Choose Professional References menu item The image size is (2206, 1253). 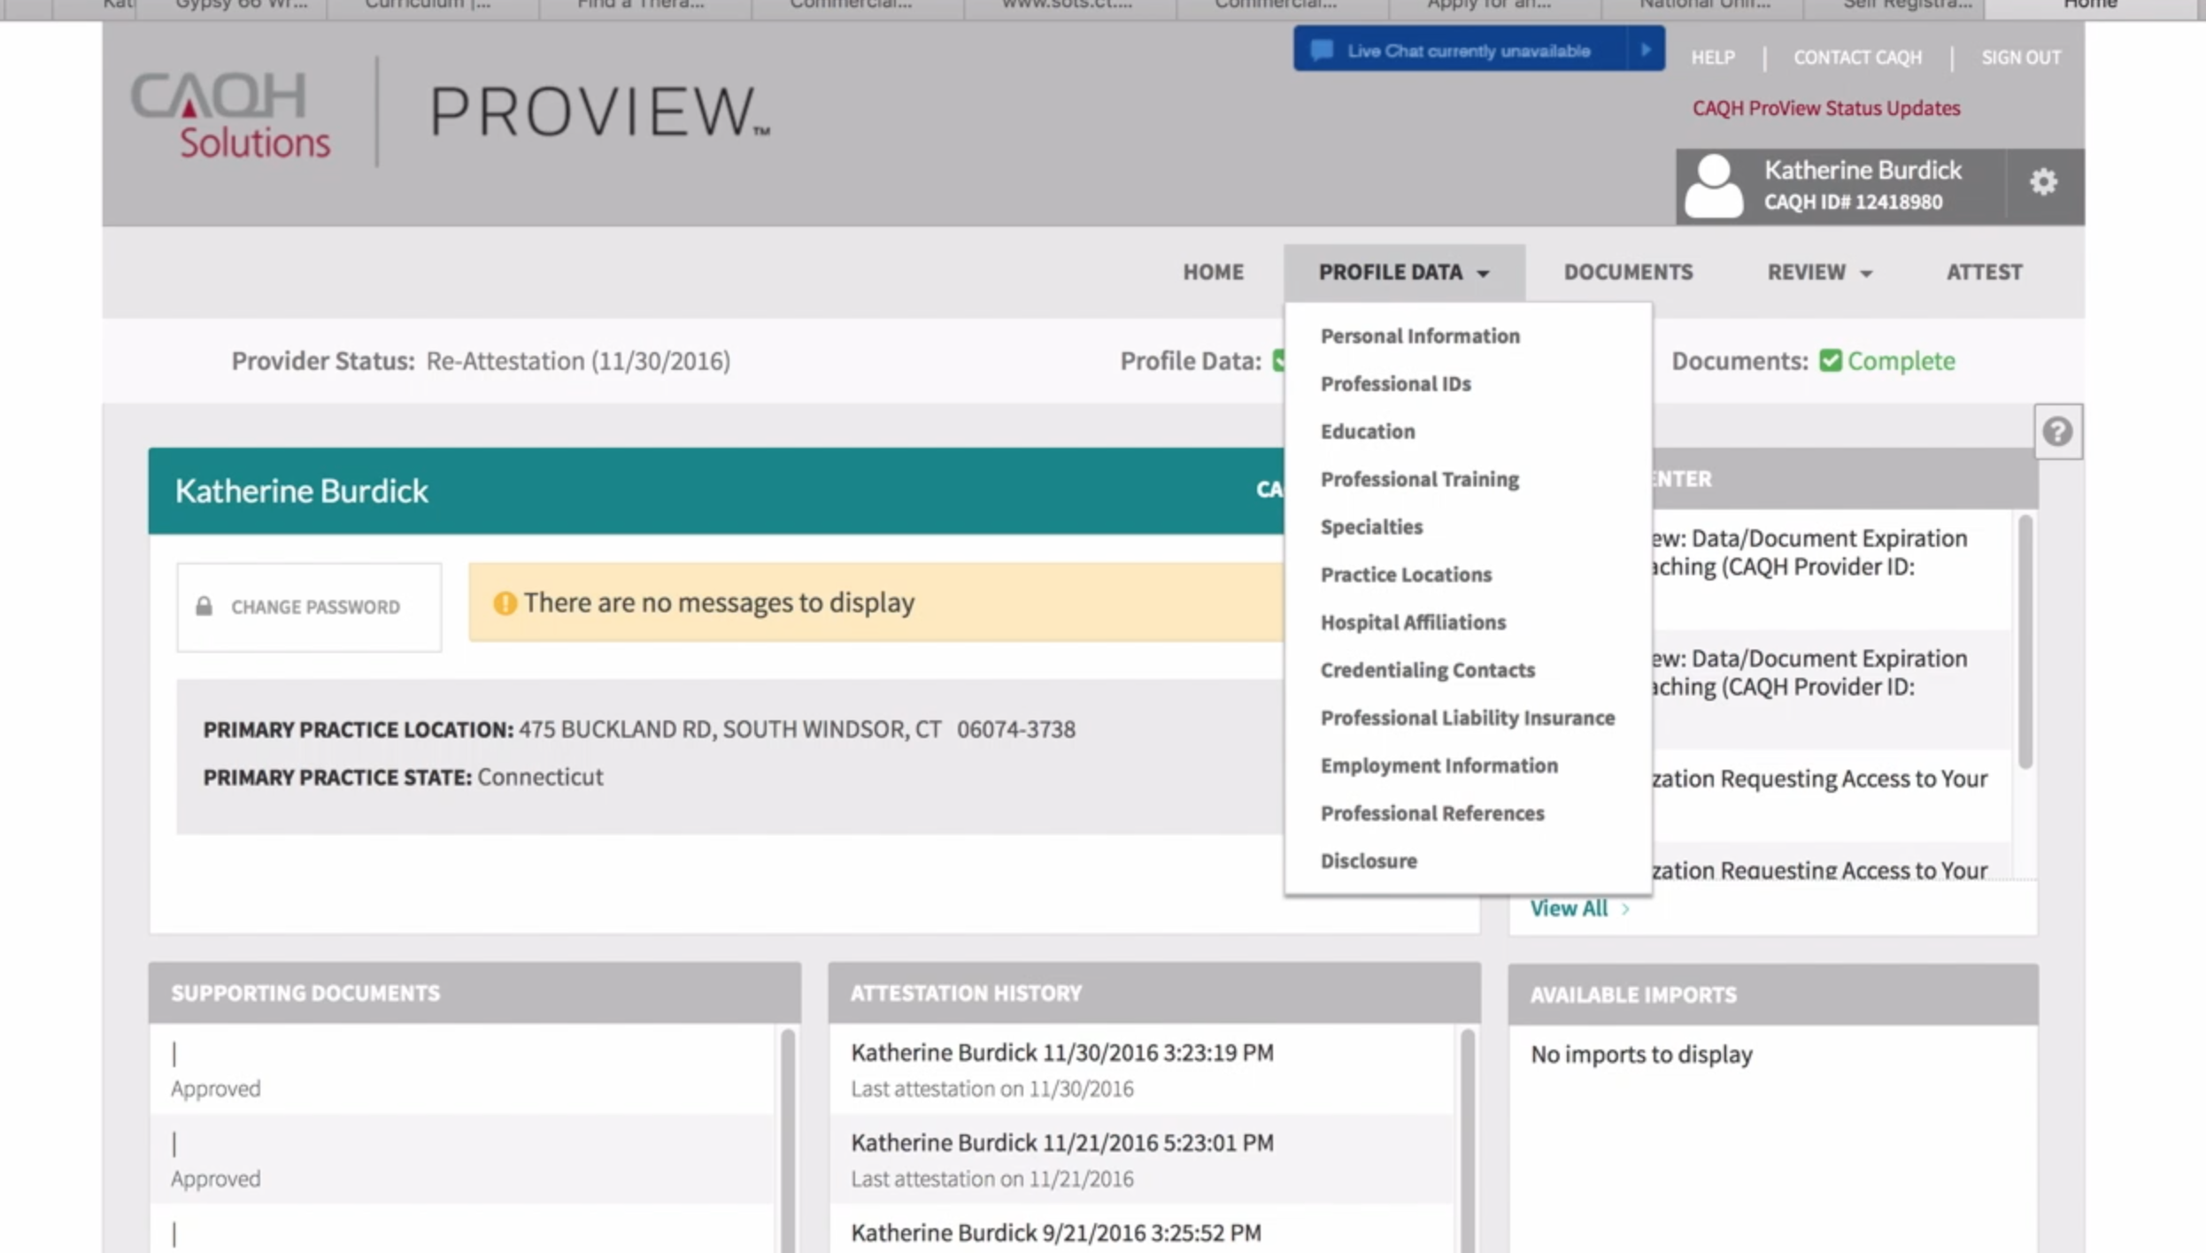click(x=1431, y=814)
